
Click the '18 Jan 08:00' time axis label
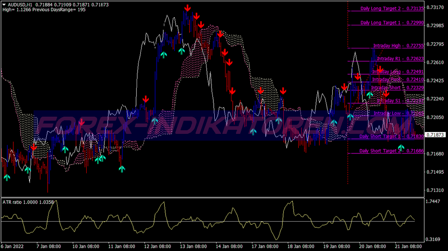pyautogui.click(x=301, y=246)
